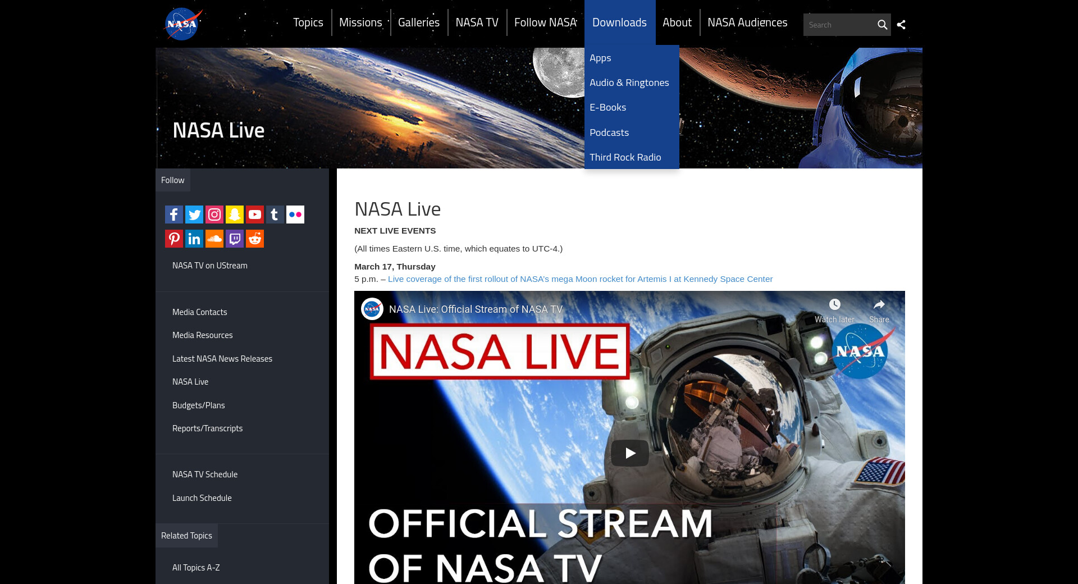Open NASA's Twitter icon

[194, 215]
